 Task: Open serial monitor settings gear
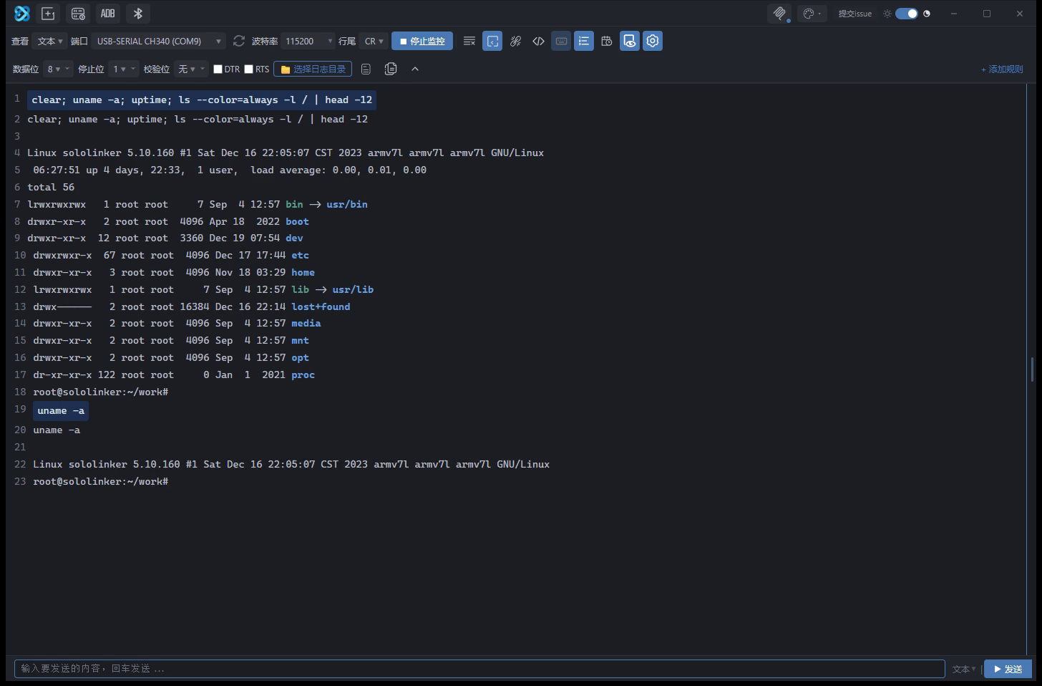(x=653, y=41)
